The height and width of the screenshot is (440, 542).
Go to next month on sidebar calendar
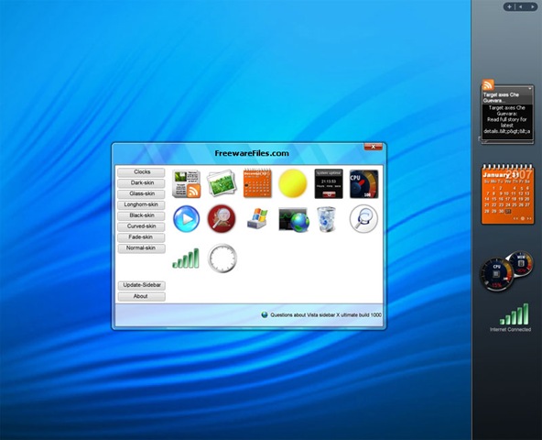pyautogui.click(x=529, y=218)
